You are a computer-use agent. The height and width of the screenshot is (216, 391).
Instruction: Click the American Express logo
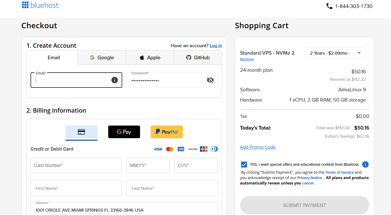coord(181,149)
